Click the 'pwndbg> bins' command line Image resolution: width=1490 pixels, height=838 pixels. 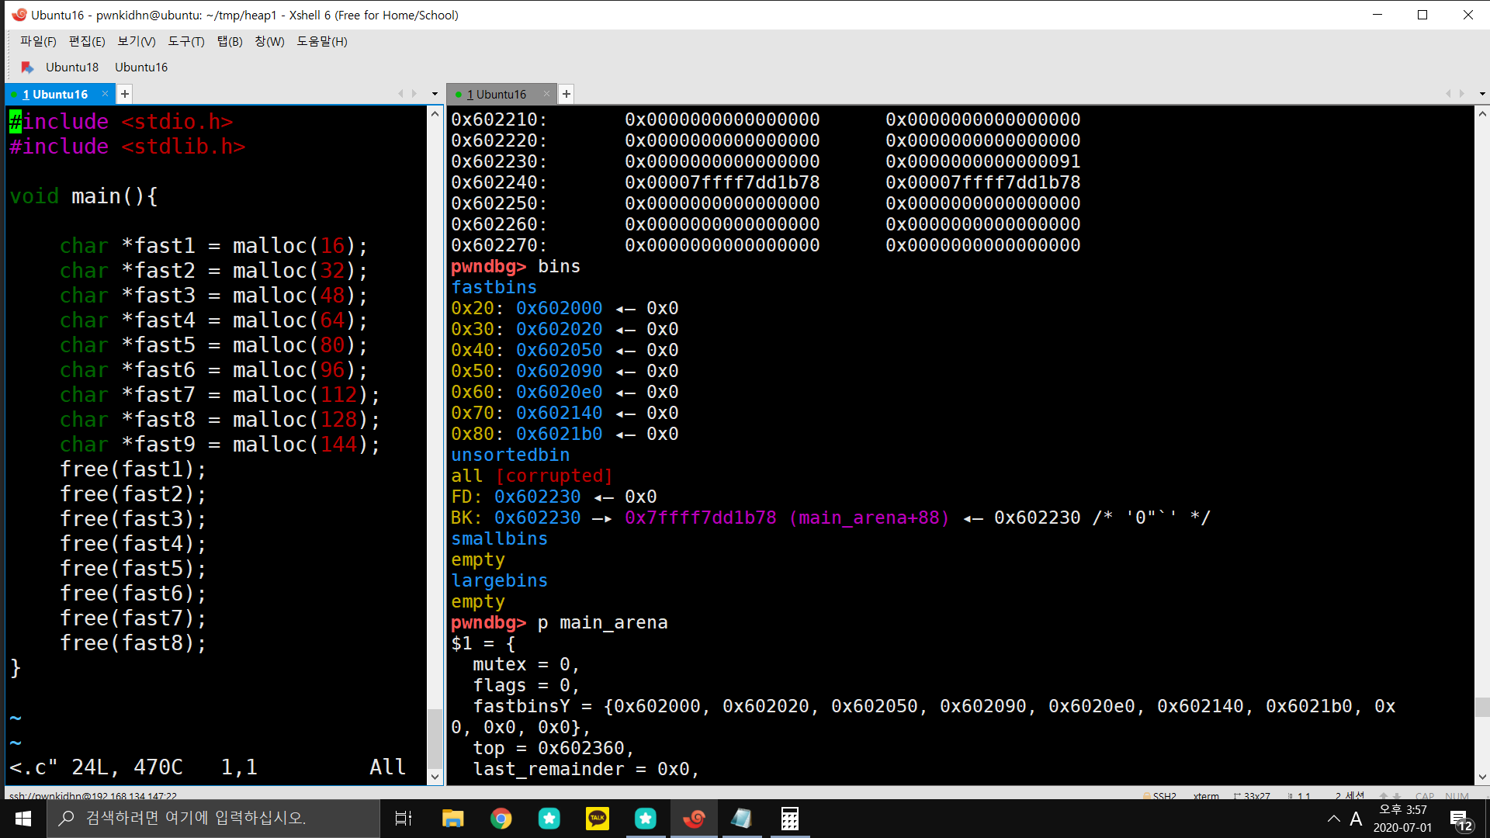[516, 266]
